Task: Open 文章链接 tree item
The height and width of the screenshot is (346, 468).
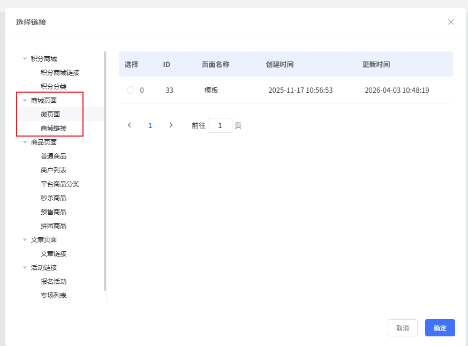Action: tap(54, 254)
